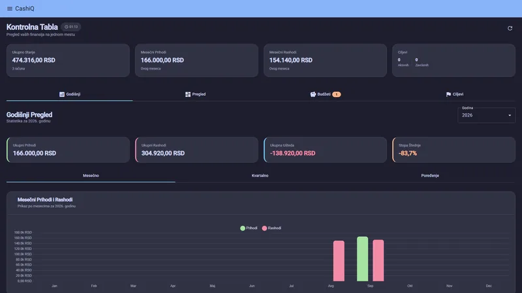The height and width of the screenshot is (293, 522).
Task: Toggle the Rashodi legend marker
Action: click(264, 229)
